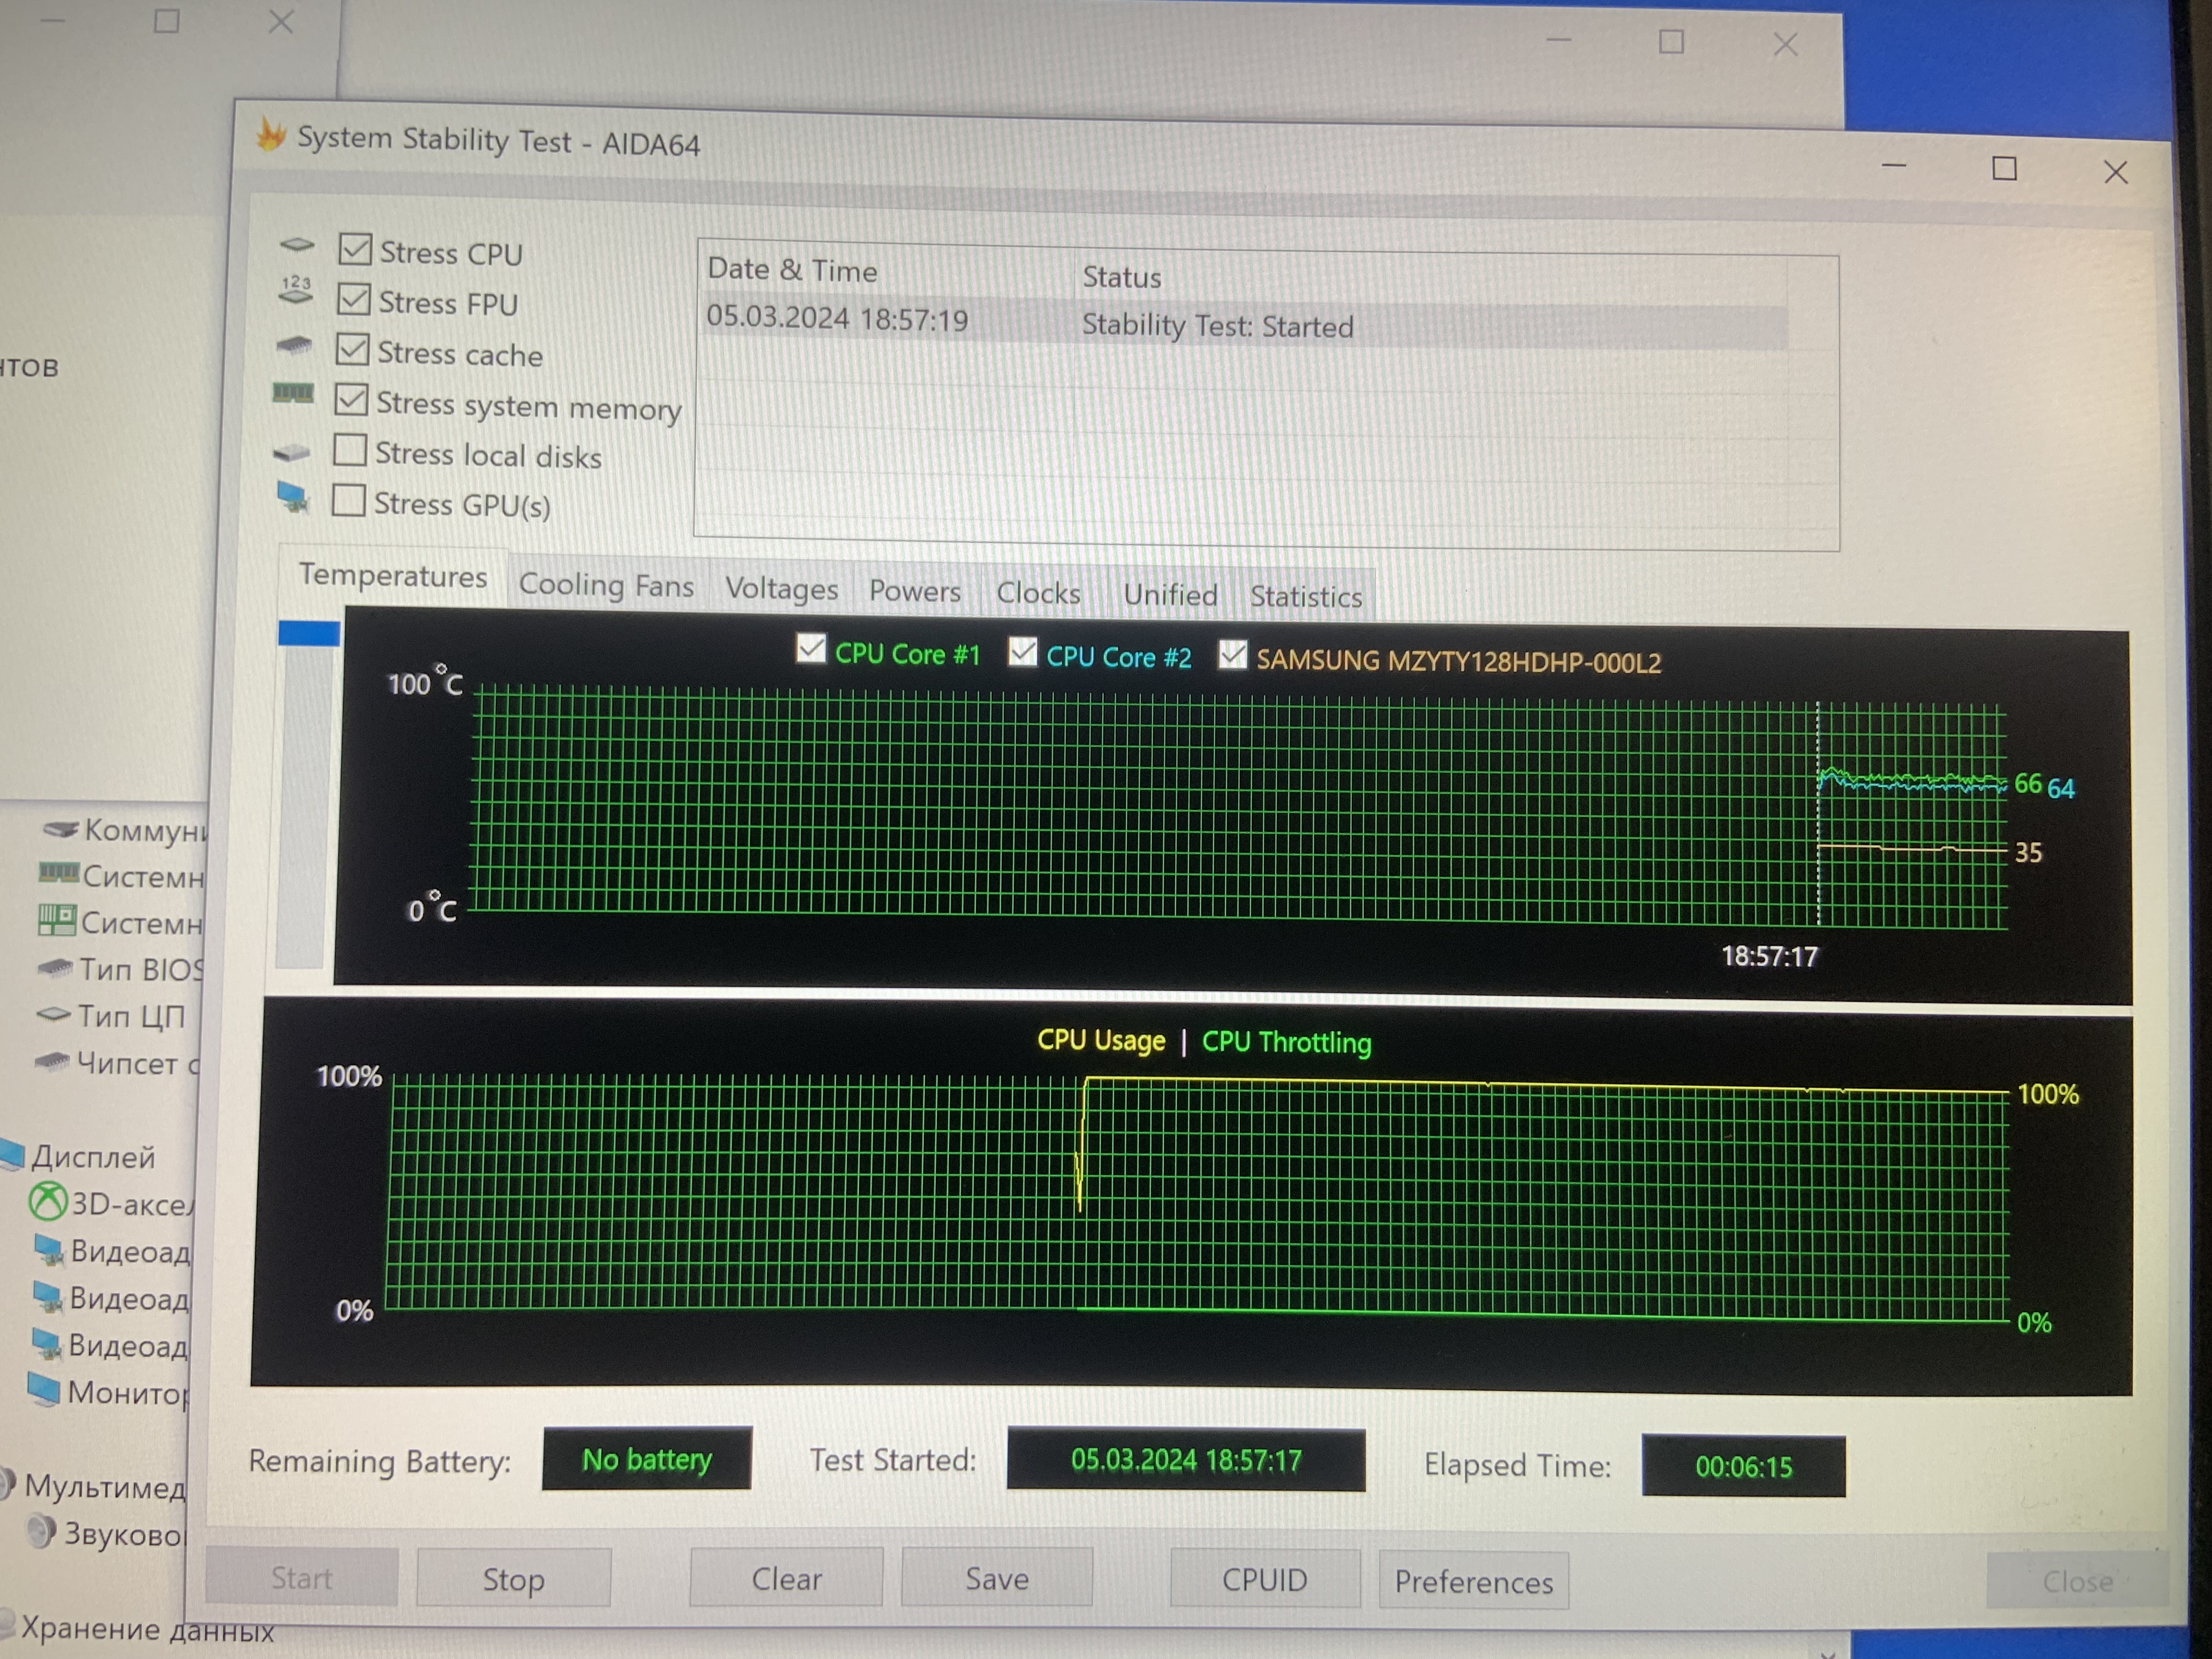
Task: Minimize the System Stability Test window
Action: [1894, 165]
